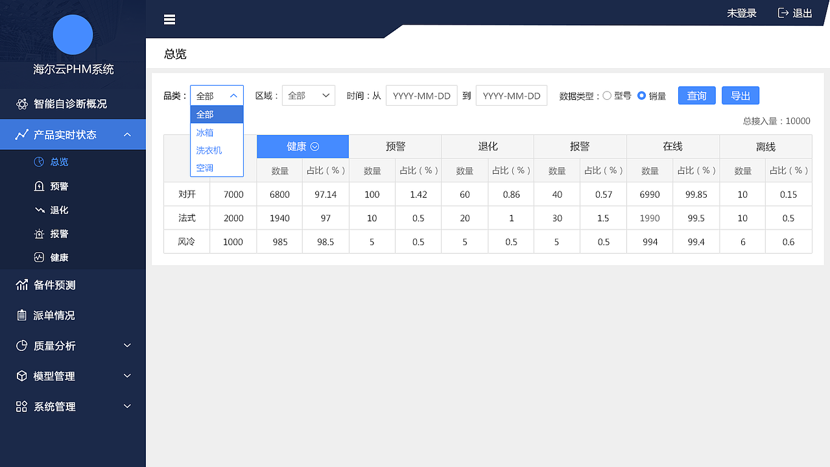Image resolution: width=830 pixels, height=467 pixels.
Task: Click the 退出 link
Action: tap(802, 13)
